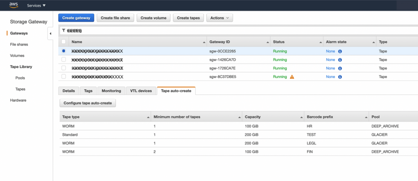Sort by Gateway ID column arrow
The width and height of the screenshot is (418, 181).
click(x=268, y=42)
